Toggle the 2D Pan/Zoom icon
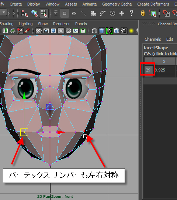The height and width of the screenshot is (200, 177). coord(20,31)
